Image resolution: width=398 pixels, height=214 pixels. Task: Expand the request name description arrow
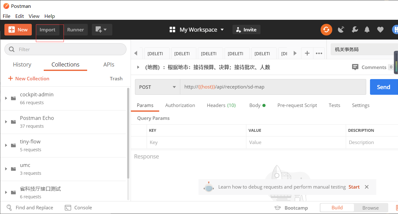[x=138, y=67]
